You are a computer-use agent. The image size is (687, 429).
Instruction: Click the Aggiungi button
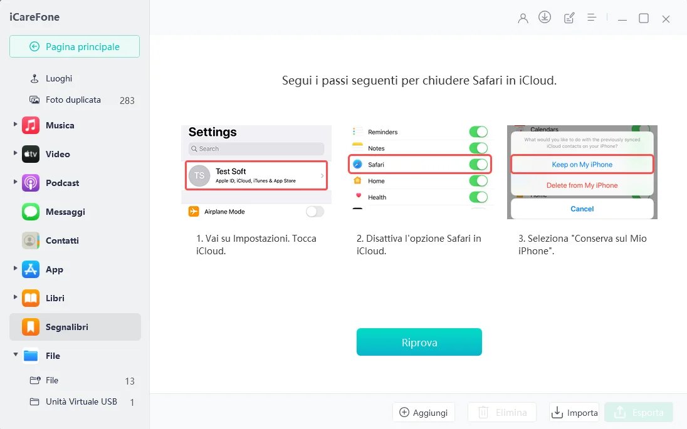(x=424, y=412)
